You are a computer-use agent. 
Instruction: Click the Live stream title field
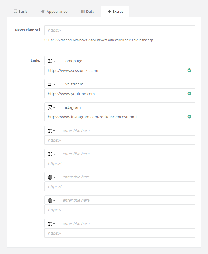click(127, 84)
